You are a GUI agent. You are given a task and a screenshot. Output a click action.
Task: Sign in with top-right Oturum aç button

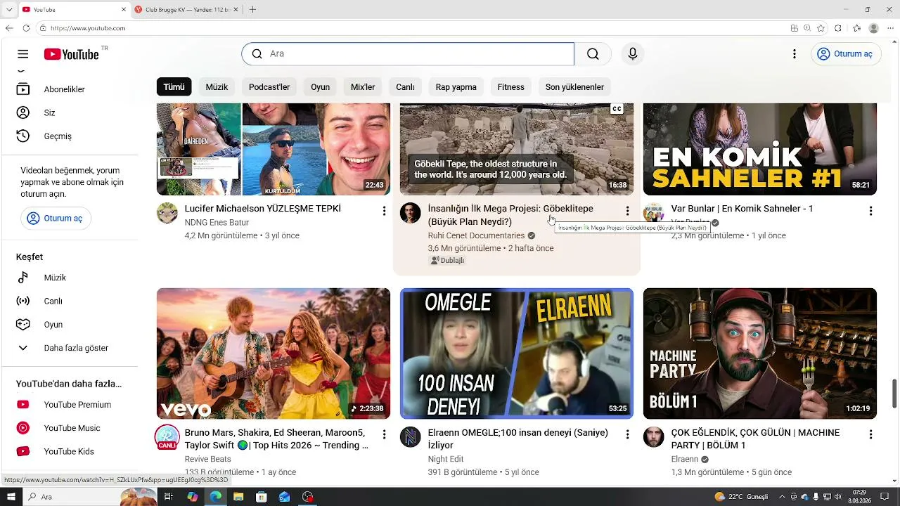(x=846, y=54)
